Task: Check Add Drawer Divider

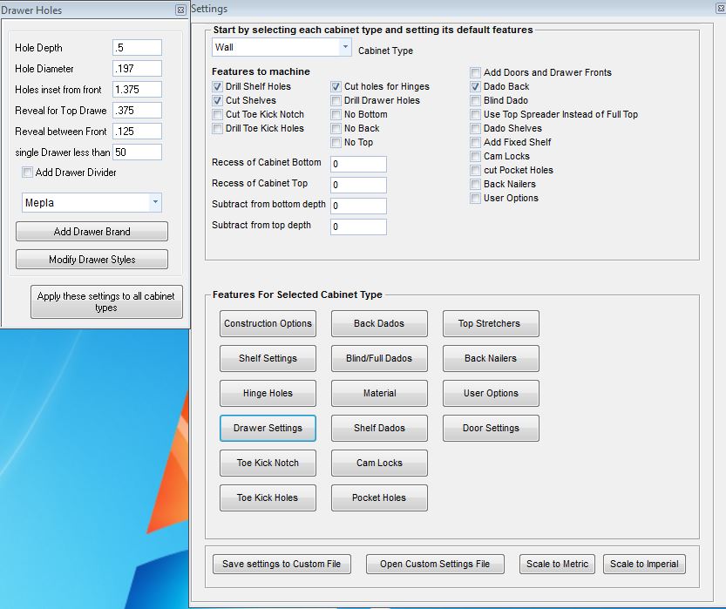Action: point(27,173)
